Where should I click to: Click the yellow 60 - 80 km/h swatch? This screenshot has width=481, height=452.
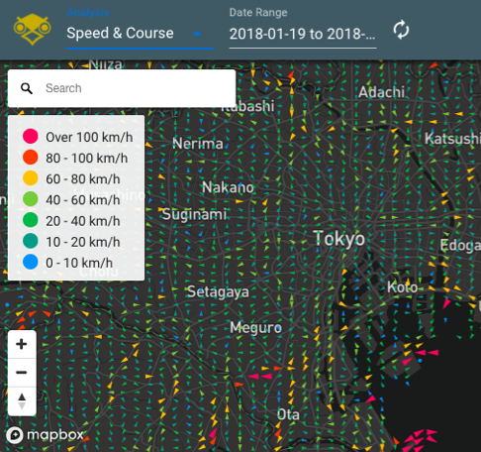(31, 178)
